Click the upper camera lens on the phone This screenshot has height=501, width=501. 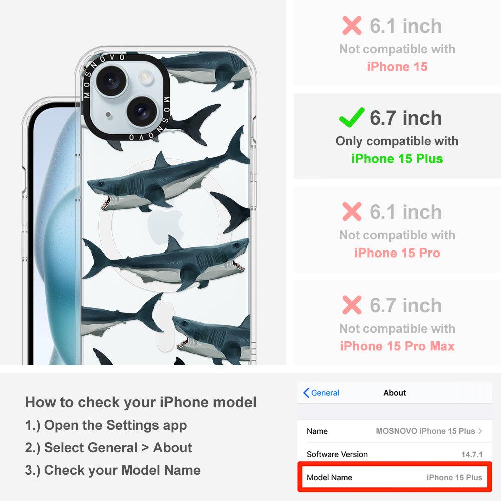111,80
